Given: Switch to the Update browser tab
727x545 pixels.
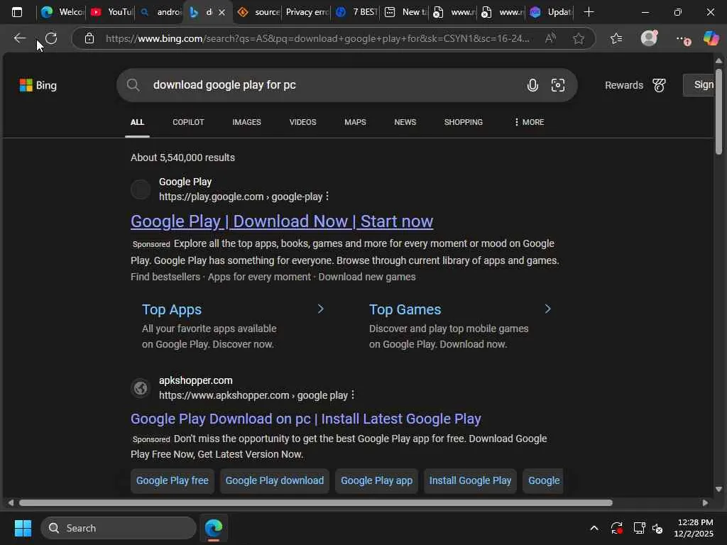Looking at the screenshot, I should coord(551,12).
